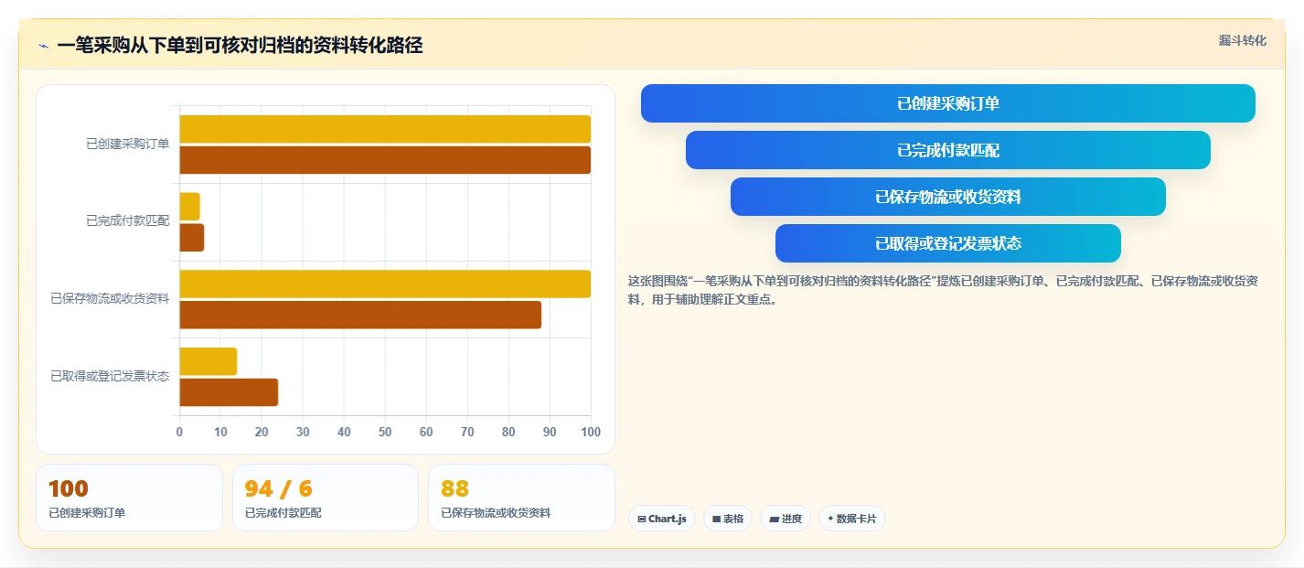This screenshot has width=1304, height=568.
Task: Click the x-axis tick label 0
Action: click(179, 432)
